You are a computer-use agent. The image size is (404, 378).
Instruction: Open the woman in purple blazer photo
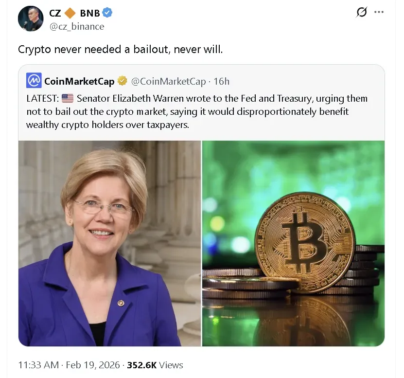coord(109,243)
